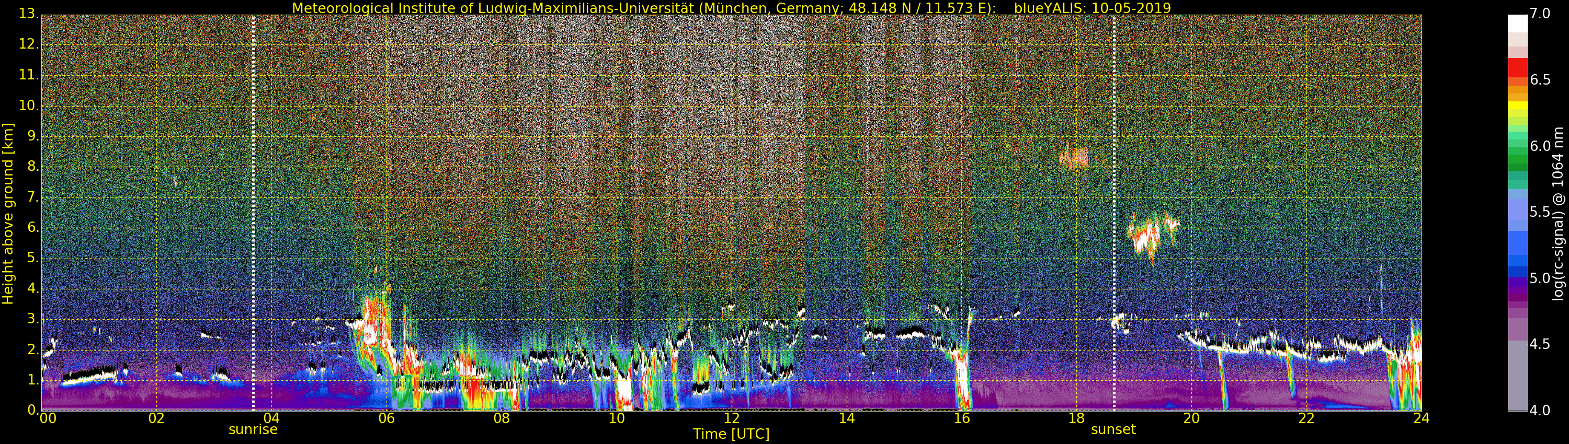
Task: Click the red segment of the colorbar
Action: pyautogui.click(x=1517, y=67)
